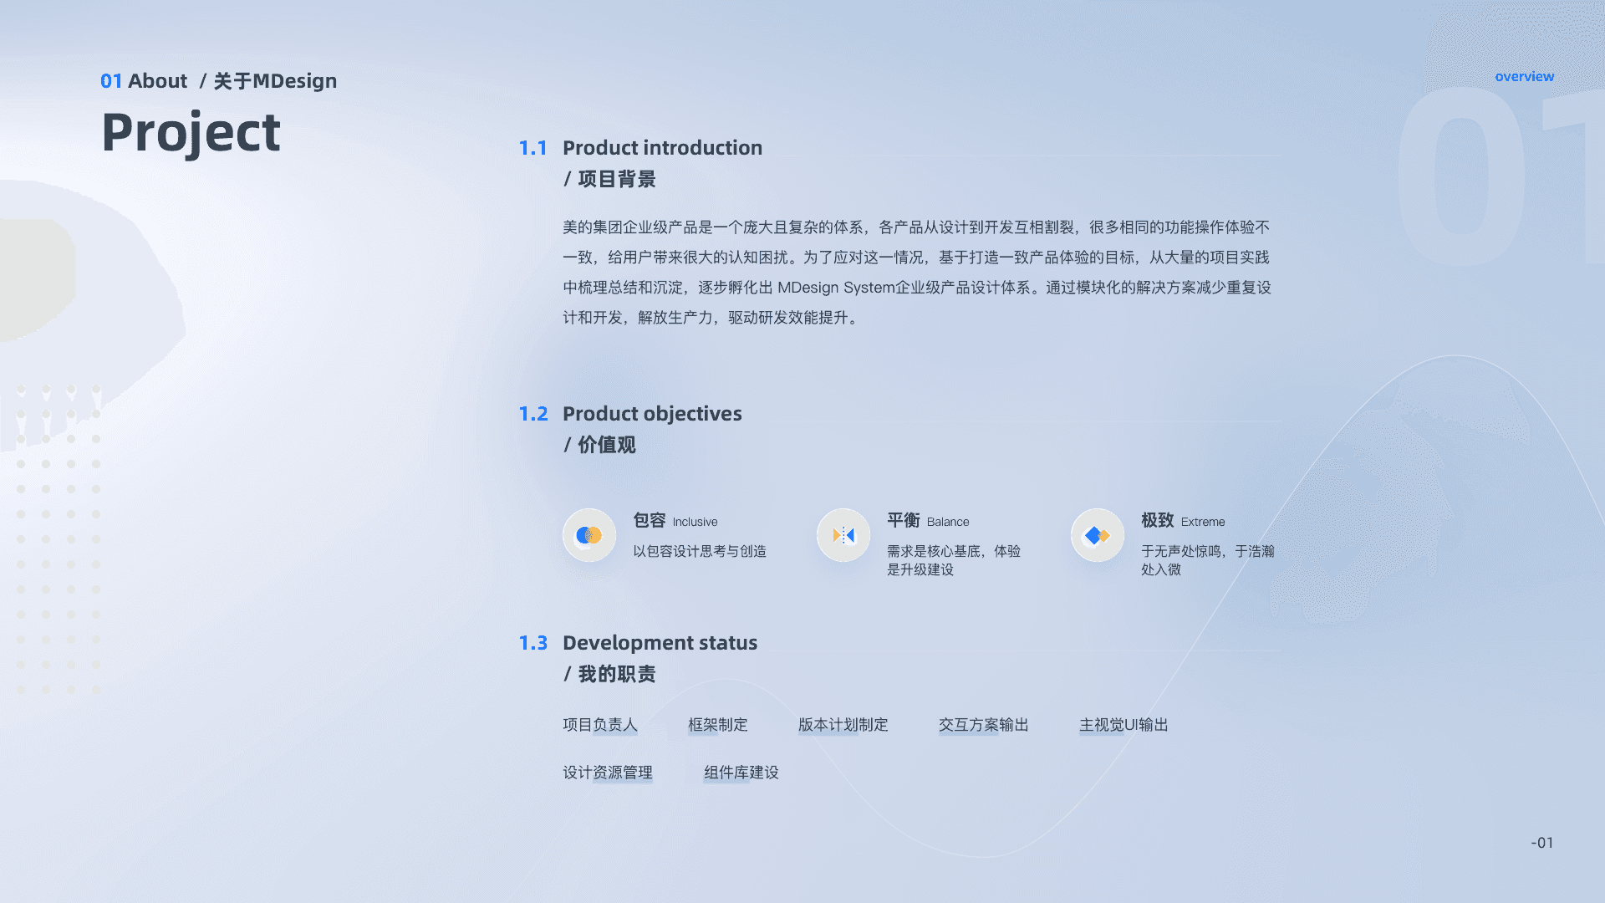The height and width of the screenshot is (903, 1605).
Task: Click the 交互方案输出 tag
Action: click(x=983, y=725)
